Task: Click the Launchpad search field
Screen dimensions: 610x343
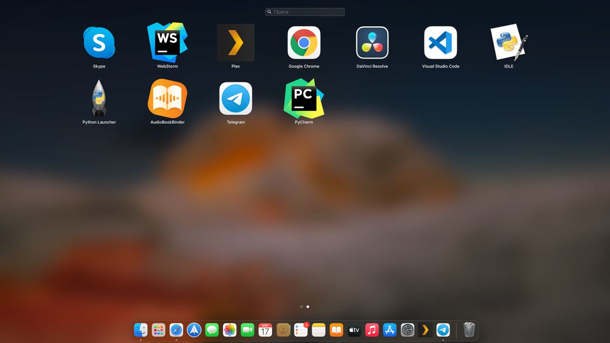Action: tap(305, 12)
